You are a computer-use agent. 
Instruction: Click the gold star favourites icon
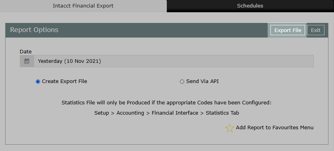[x=230, y=128]
